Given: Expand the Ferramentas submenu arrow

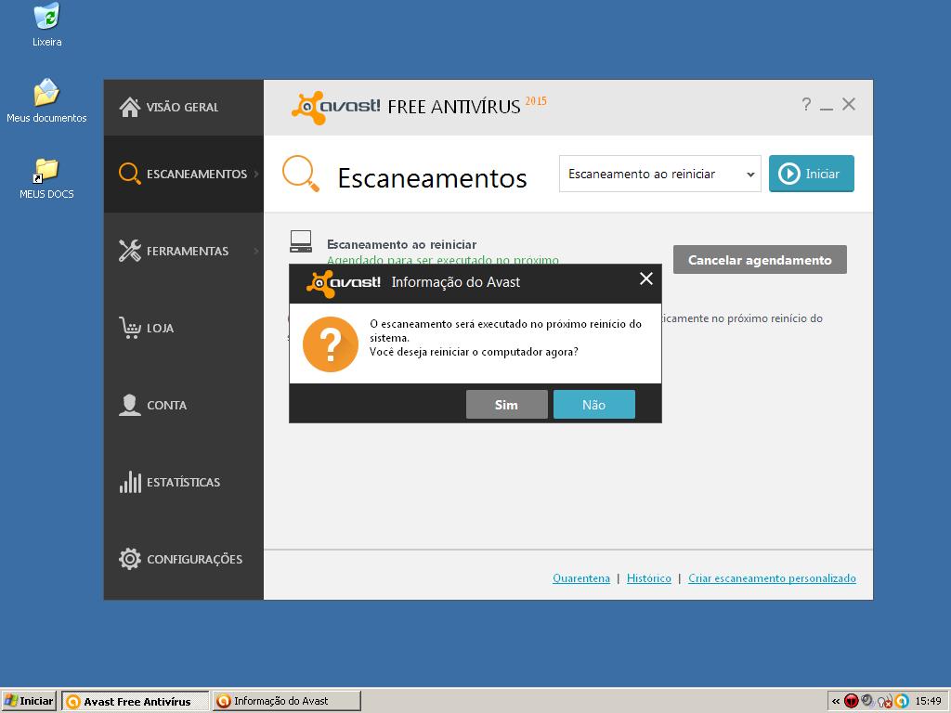Looking at the screenshot, I should [x=256, y=251].
